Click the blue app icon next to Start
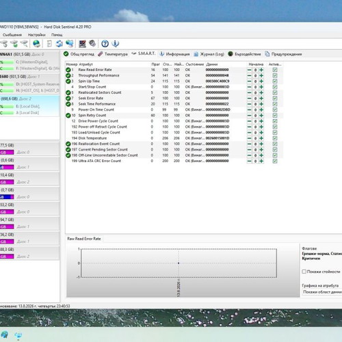The width and height of the screenshot is (342, 342). (x=18, y=335)
